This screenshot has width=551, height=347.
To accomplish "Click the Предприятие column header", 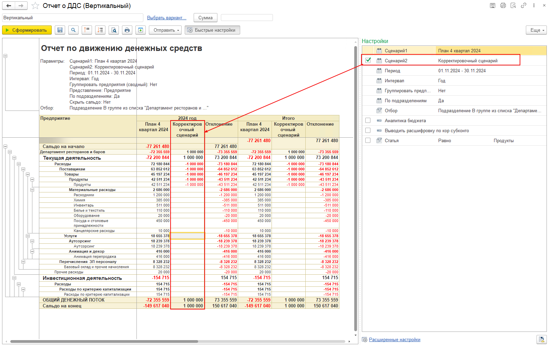I will point(55,118).
